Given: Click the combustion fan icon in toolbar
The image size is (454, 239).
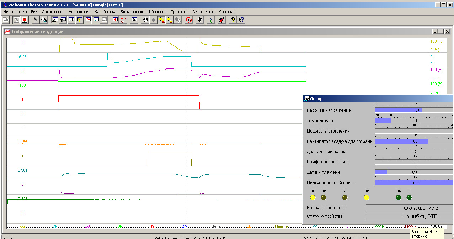Looking at the screenshot, I should click(x=178, y=20).
